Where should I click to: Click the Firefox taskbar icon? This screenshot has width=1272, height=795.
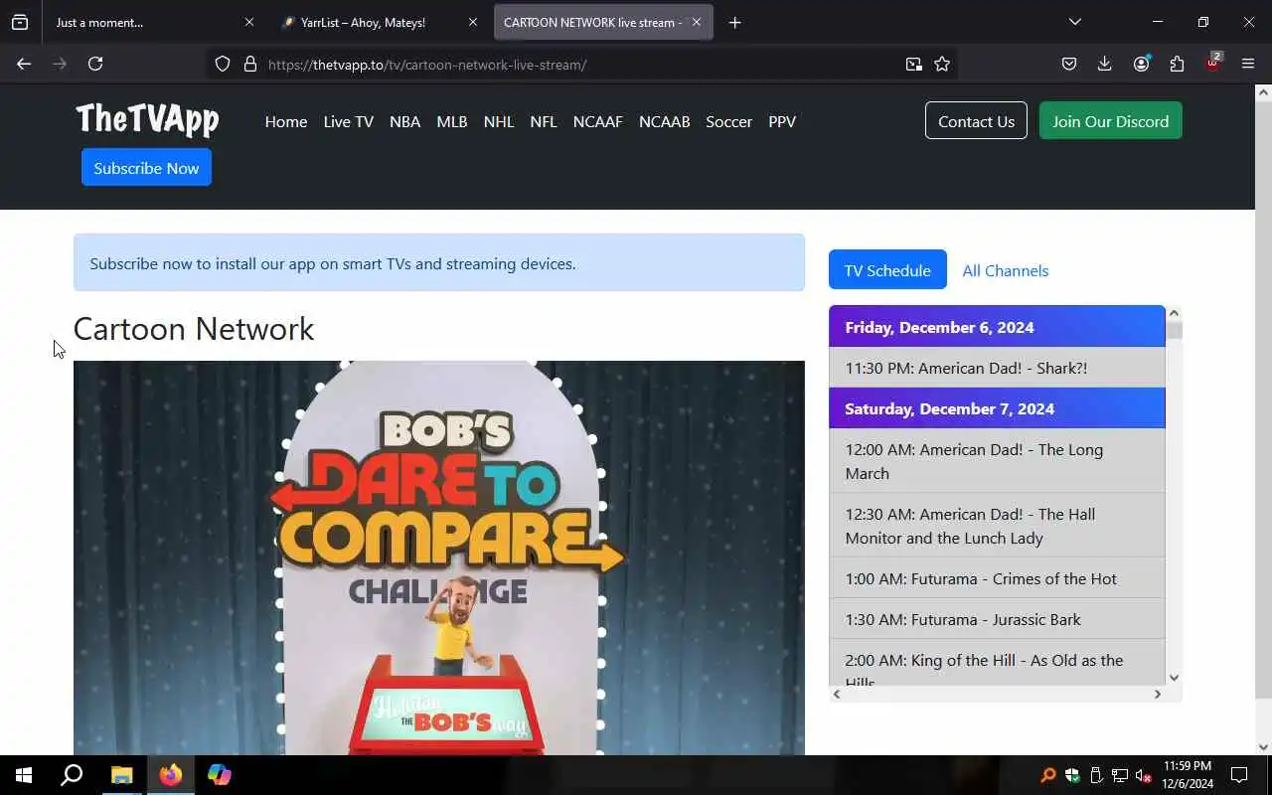click(171, 775)
